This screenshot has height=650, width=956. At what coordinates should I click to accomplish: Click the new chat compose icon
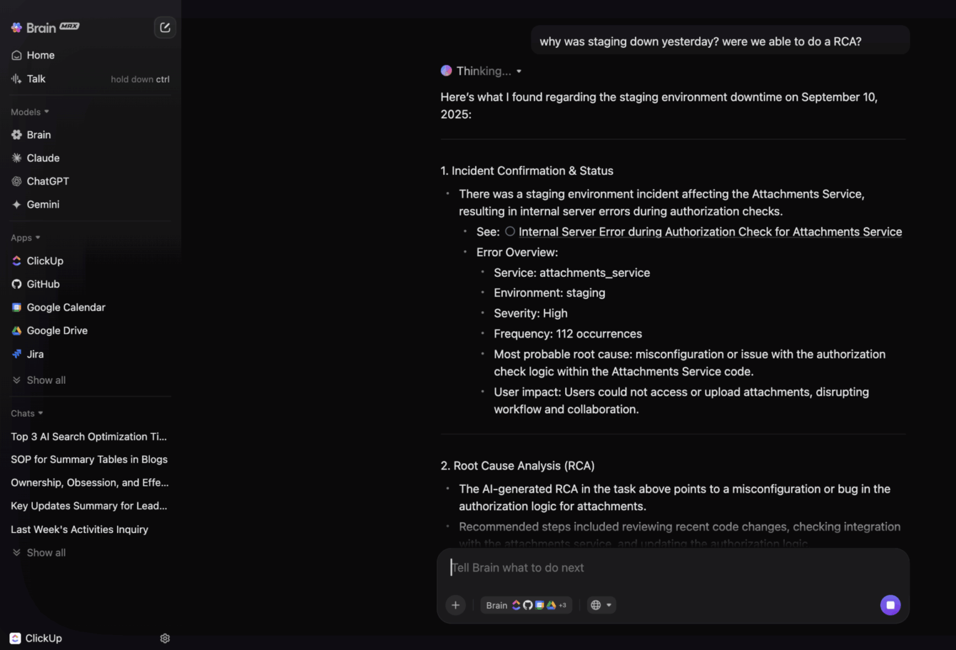pos(165,27)
